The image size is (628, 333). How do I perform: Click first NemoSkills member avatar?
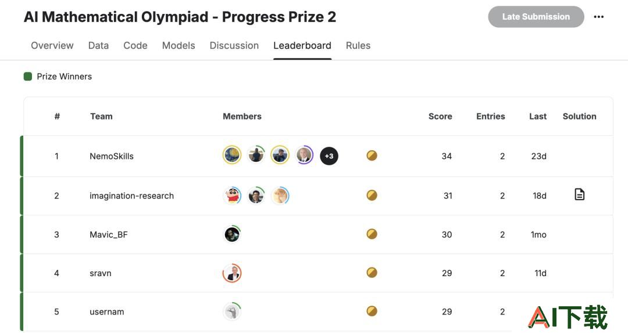click(232, 155)
